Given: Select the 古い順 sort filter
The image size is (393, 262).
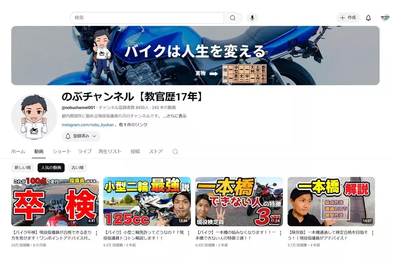Looking at the screenshot, I should [x=77, y=167].
